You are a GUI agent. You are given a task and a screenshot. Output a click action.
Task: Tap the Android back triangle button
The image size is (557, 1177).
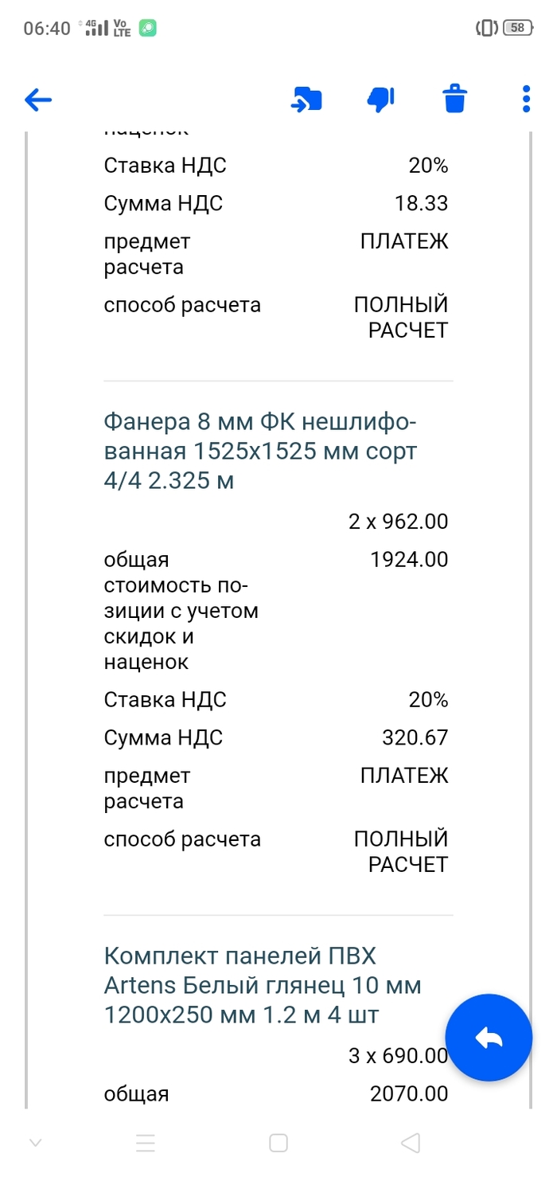[410, 1144]
